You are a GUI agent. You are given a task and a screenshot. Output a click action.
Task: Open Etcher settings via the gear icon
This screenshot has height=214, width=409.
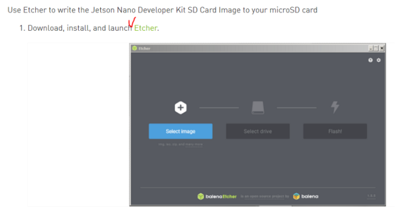pyautogui.click(x=379, y=60)
